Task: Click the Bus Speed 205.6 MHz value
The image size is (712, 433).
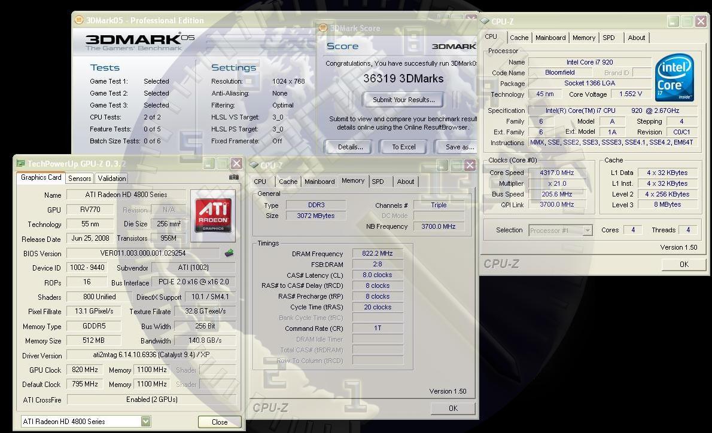Action: [x=556, y=194]
